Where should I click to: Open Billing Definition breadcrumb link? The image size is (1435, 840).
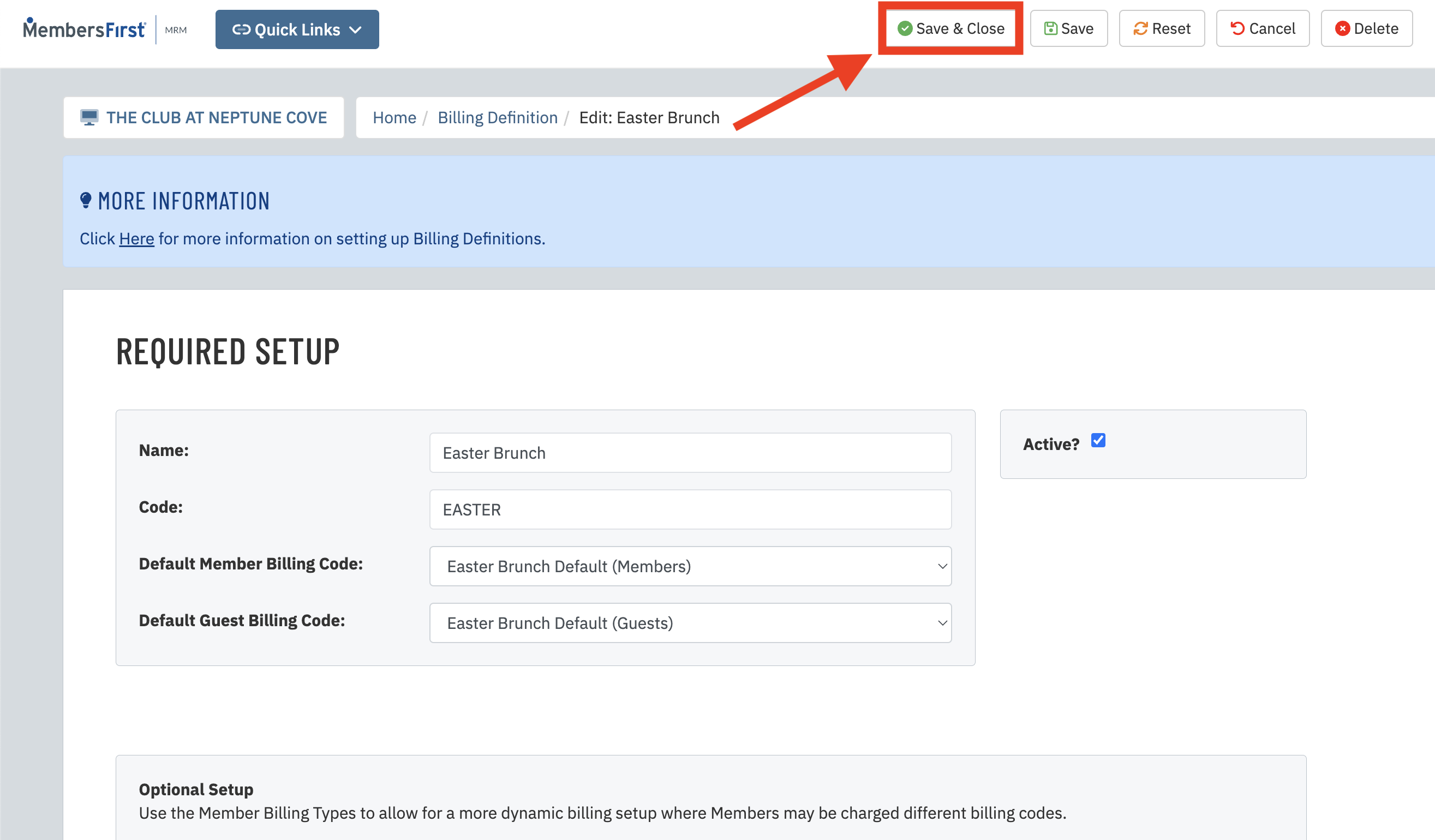[x=497, y=117]
